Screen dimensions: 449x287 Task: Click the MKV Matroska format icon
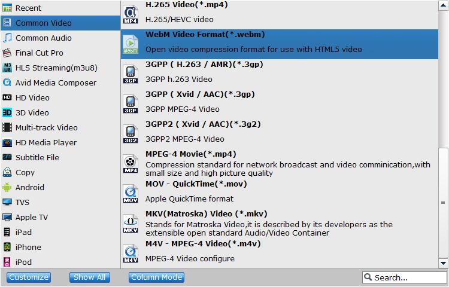click(x=131, y=224)
